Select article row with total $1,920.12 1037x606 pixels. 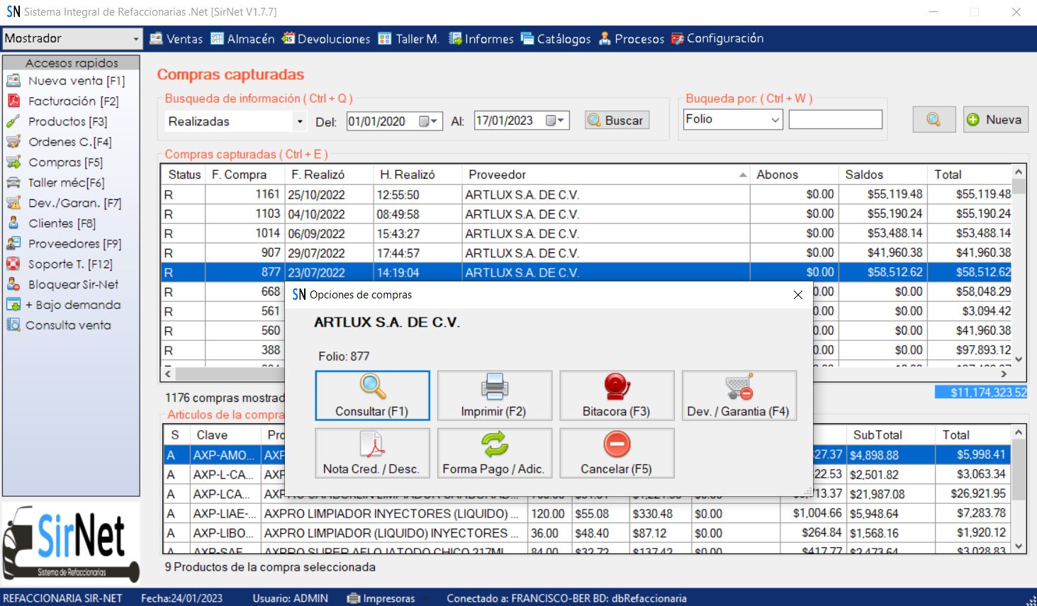pos(587,533)
